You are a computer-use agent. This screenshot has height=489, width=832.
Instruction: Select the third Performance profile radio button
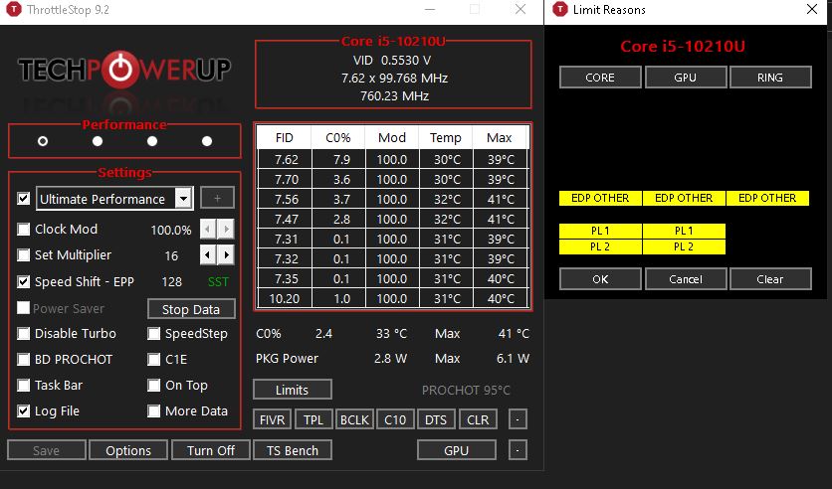pyautogui.click(x=152, y=141)
